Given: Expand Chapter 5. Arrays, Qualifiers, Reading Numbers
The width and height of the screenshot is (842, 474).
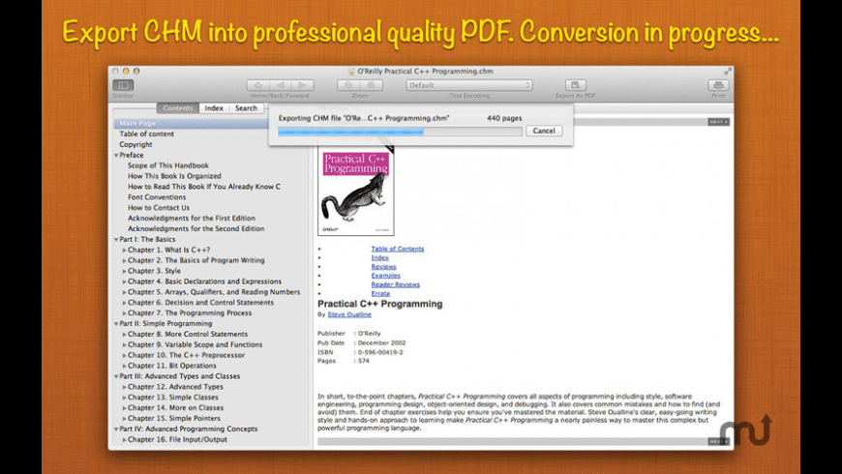Looking at the screenshot, I should point(124,292).
